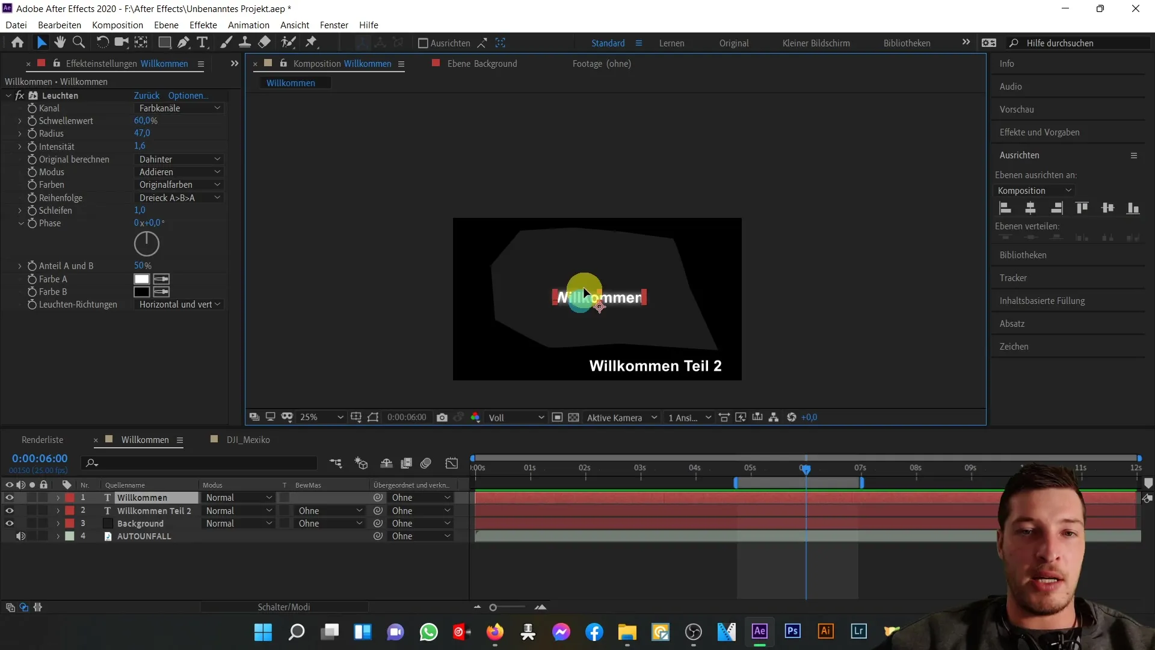Switch to the Lernen workspace
The image size is (1155, 650).
point(671,43)
